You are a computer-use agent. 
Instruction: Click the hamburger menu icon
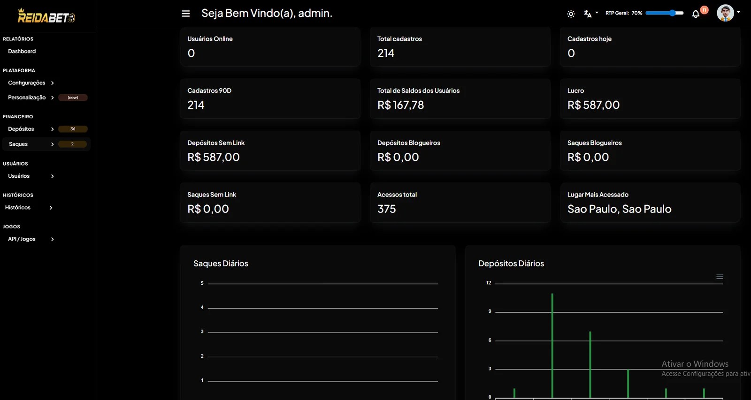click(x=186, y=14)
